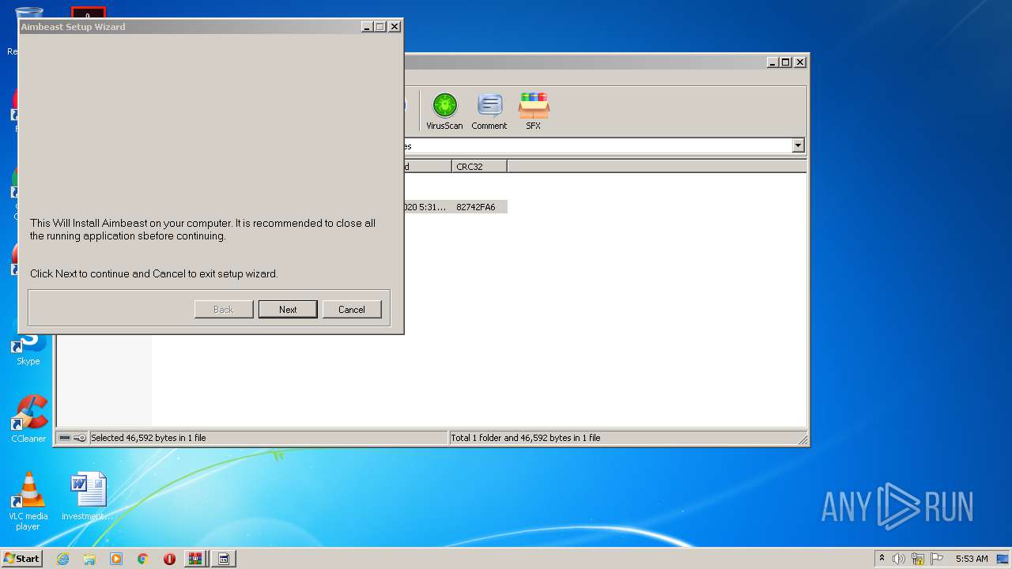Open the Start menu
Image resolution: width=1012 pixels, height=569 pixels.
21,558
